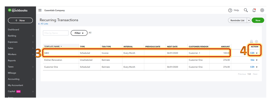Open the Filter dropdown
The width and height of the screenshot is (272, 103).
[79, 33]
